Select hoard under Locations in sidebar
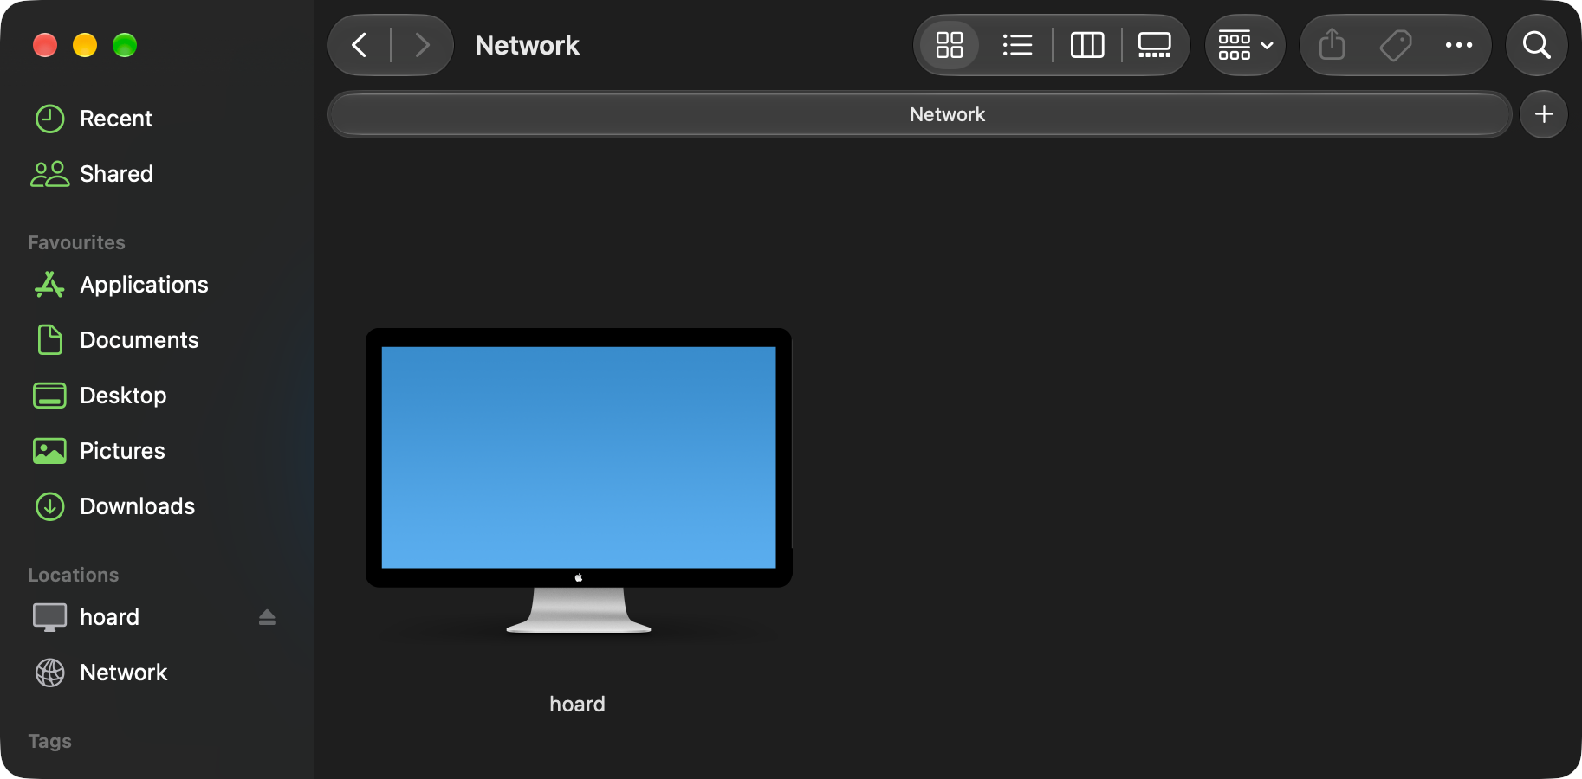Screen dimensions: 1582x779 [x=109, y=617]
